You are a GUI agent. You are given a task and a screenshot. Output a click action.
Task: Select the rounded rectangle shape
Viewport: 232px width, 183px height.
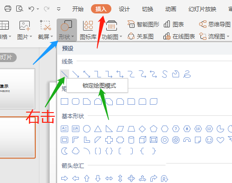tap(76, 101)
